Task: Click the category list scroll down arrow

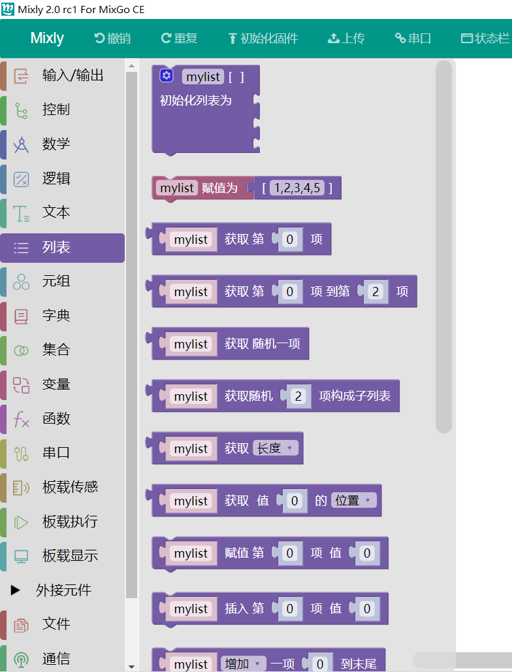Action: coord(131,666)
